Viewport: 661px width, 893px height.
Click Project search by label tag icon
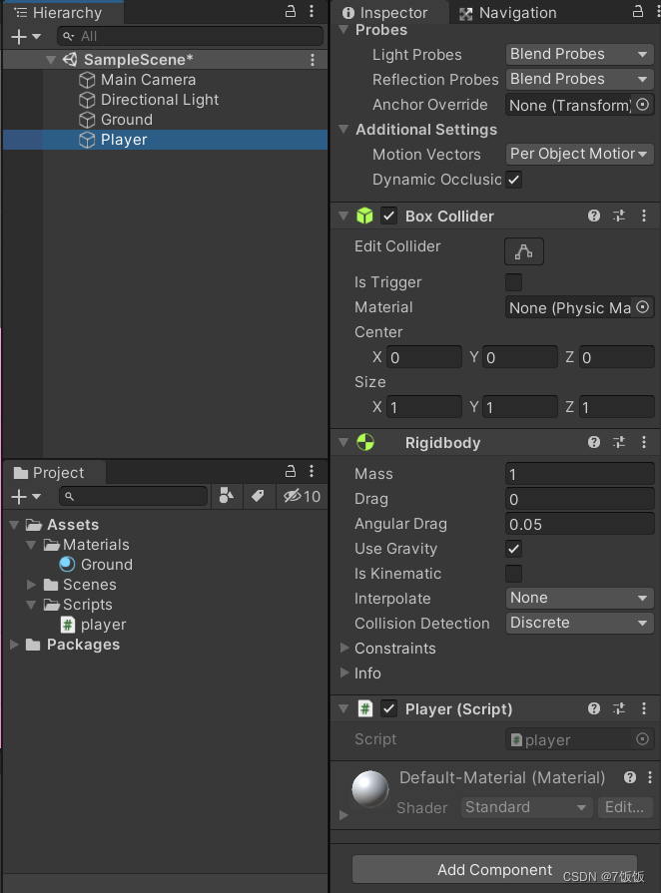click(x=258, y=496)
